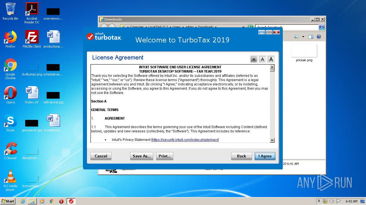The height and width of the screenshot is (205, 366).
Task: Open the Windows Start menu
Action: [8, 201]
